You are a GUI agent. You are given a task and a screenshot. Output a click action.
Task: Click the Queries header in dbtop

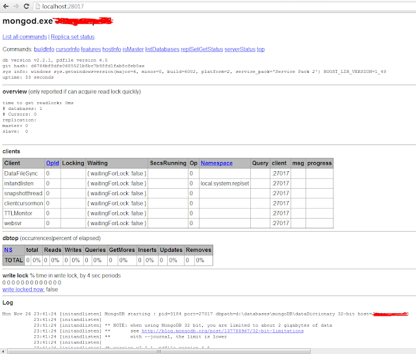[x=95, y=250]
